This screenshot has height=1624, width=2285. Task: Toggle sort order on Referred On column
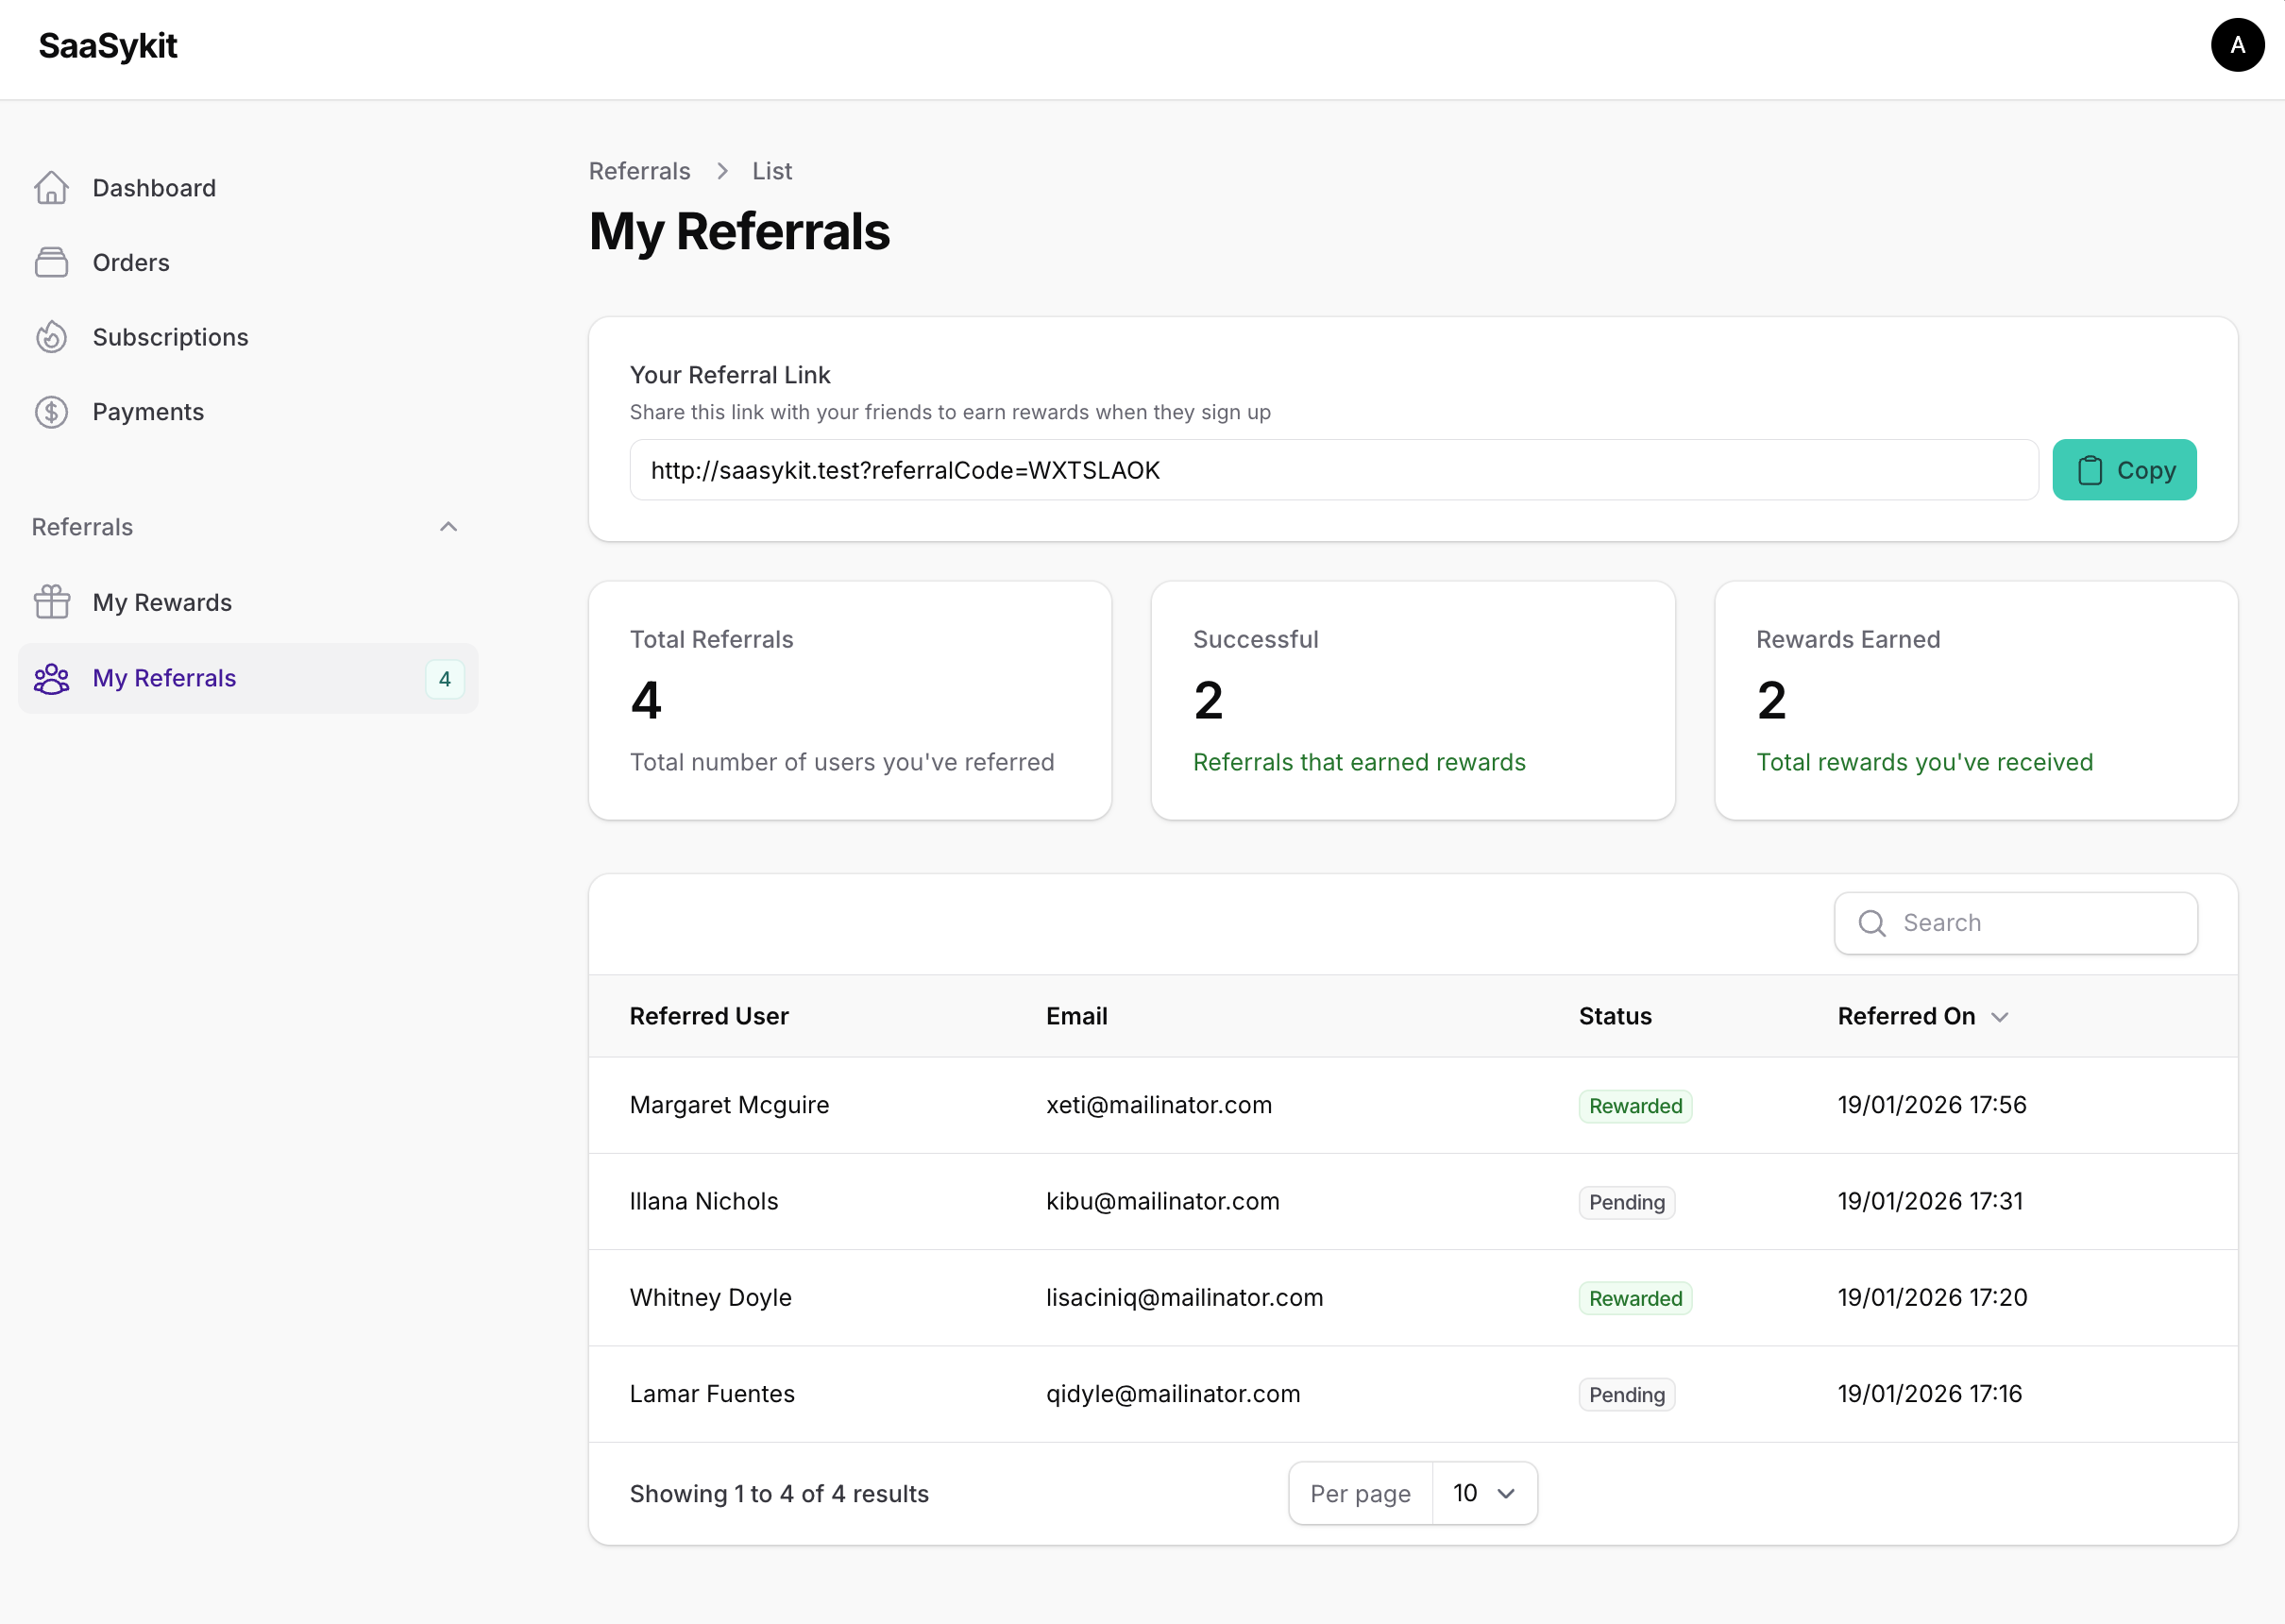pyautogui.click(x=2000, y=1016)
